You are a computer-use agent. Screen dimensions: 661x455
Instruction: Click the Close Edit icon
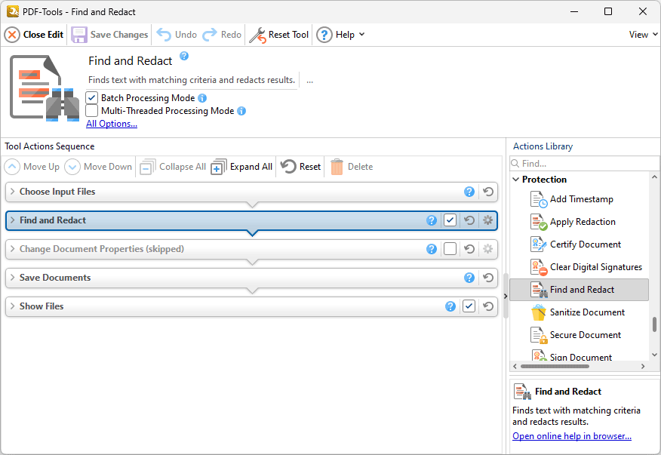[12, 35]
